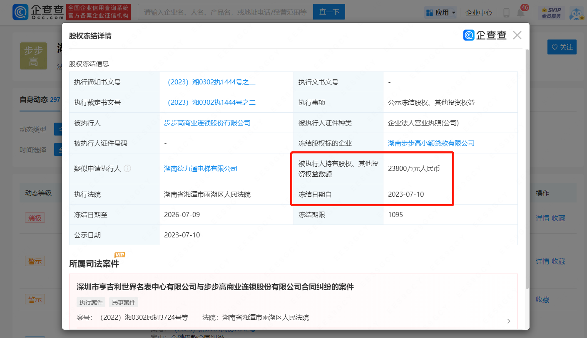Click info icon next to 疑似申请执行人
This screenshot has height=338, width=587.
point(127,169)
